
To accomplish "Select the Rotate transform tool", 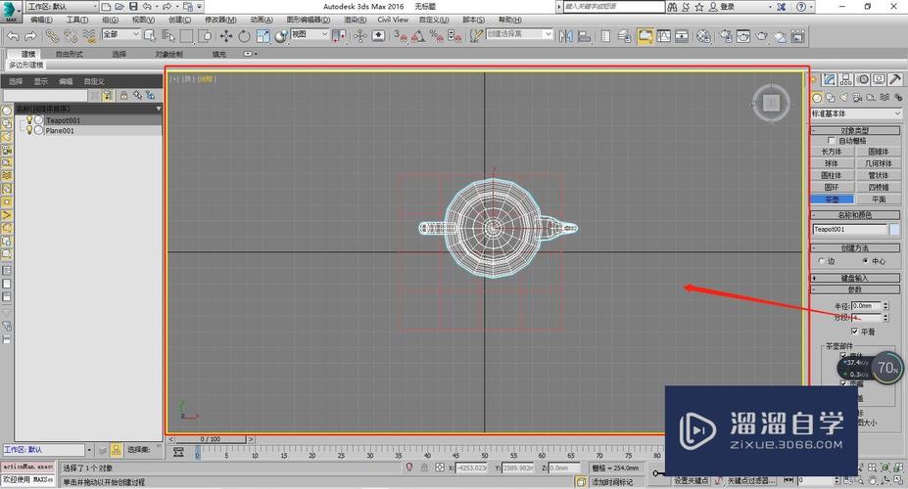I will (244, 36).
